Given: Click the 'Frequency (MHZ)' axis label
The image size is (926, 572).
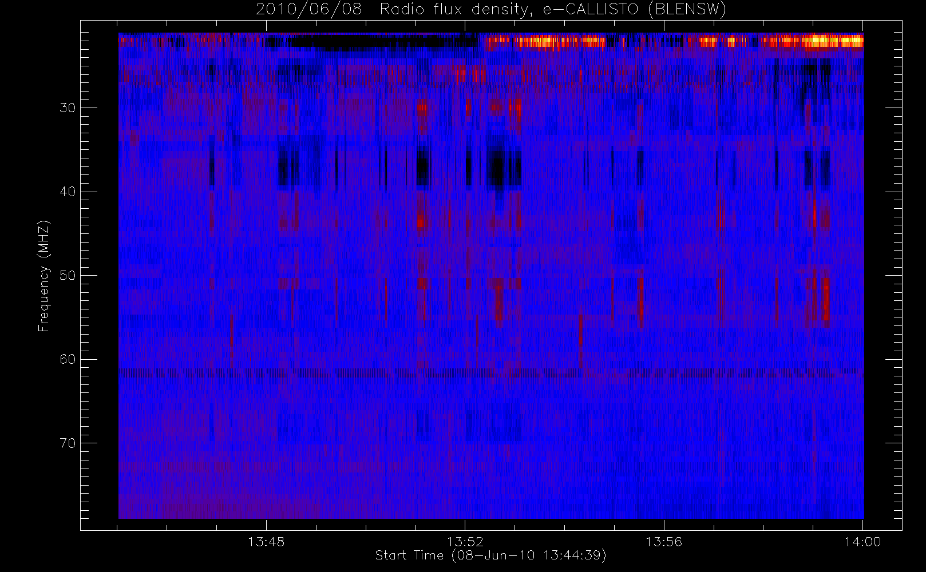Looking at the screenshot, I should click(43, 276).
